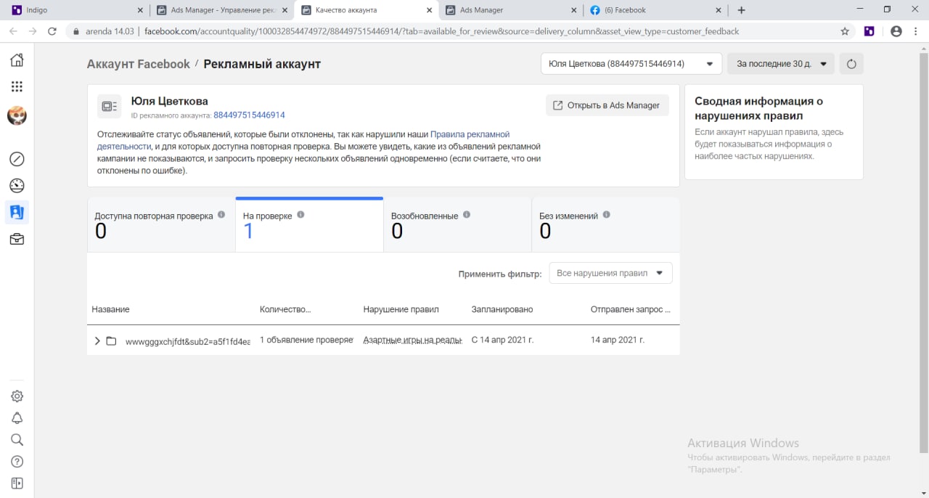The width and height of the screenshot is (929, 498).
Task: Close the Indigo browser tab
Action: tap(140, 10)
